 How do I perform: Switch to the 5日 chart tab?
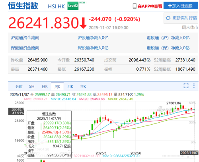pyautogui.click(x=32, y=87)
